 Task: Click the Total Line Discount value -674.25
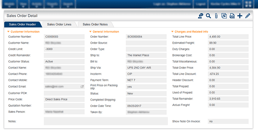pyautogui.click(x=228, y=74)
